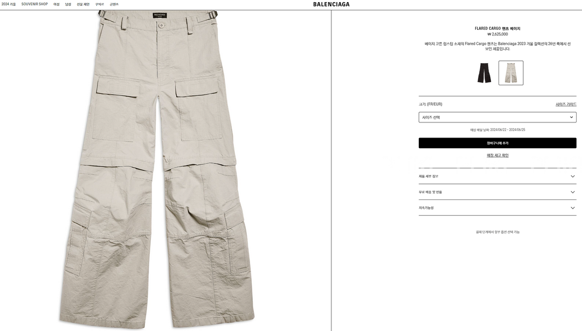Click the BALENCIAGA logo in the header

pyautogui.click(x=331, y=4)
